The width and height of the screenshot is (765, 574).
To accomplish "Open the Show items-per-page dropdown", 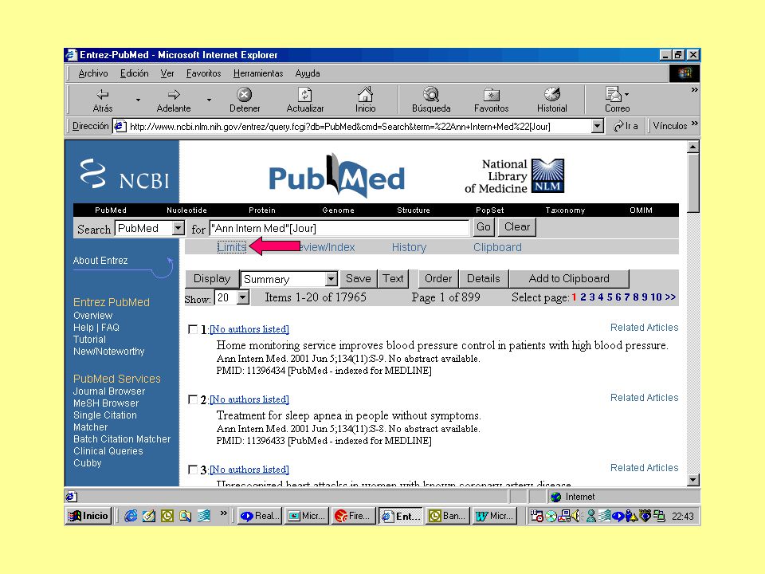I will coord(242,297).
